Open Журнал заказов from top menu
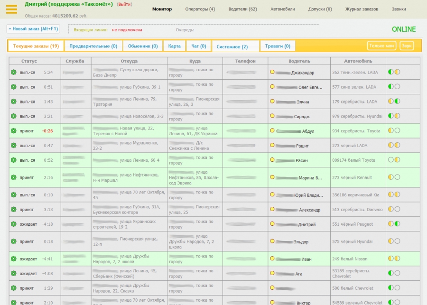 point(362,9)
